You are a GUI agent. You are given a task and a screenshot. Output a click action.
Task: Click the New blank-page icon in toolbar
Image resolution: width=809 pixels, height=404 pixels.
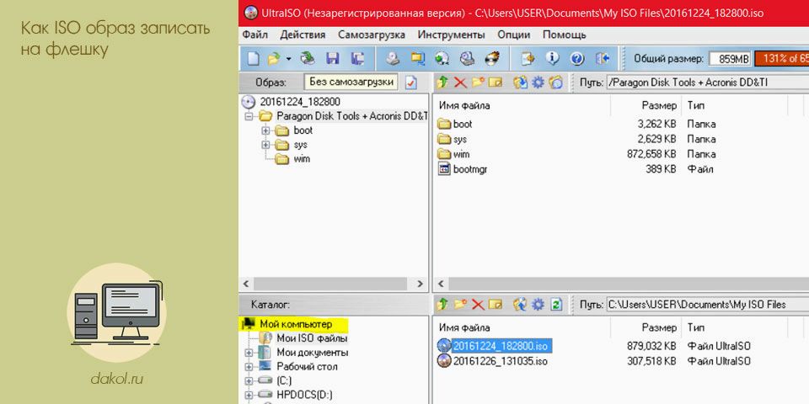253,58
